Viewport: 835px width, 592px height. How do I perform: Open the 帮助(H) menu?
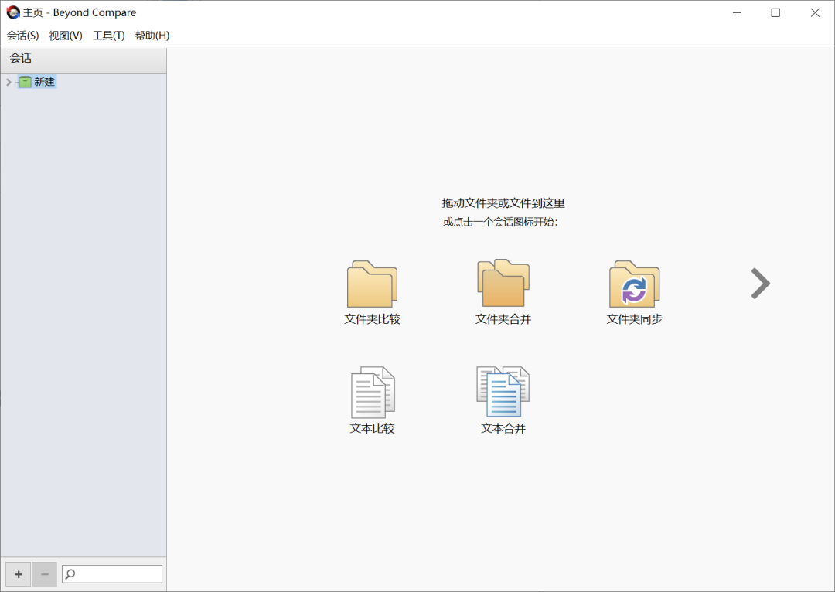(152, 36)
